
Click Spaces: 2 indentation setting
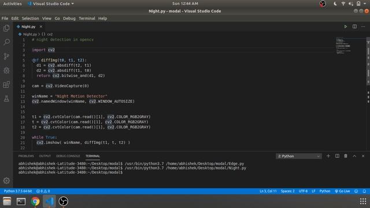[288, 191]
